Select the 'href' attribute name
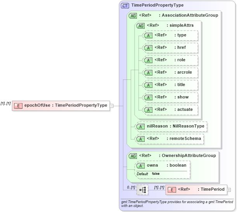The image size is (237, 212). tap(182, 47)
